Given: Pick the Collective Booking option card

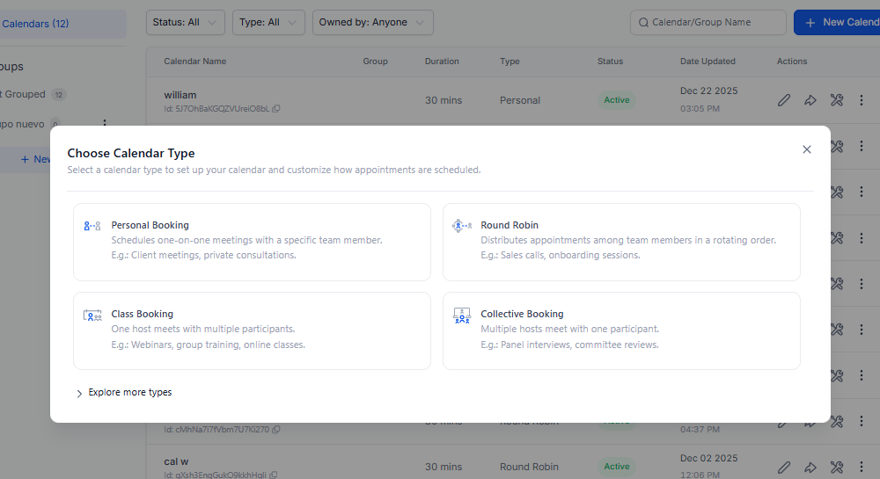Looking at the screenshot, I should click(621, 330).
